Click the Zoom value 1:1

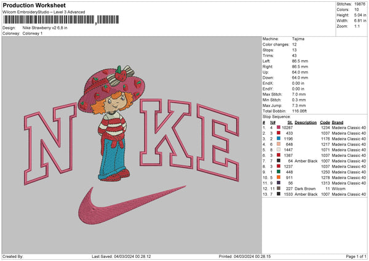357,26
